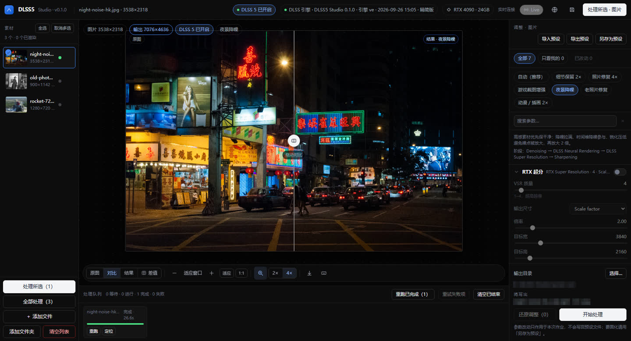Screen dimensions: 631x341
Task: Collapse the RTX 超分 section chevron
Action: 517,172
